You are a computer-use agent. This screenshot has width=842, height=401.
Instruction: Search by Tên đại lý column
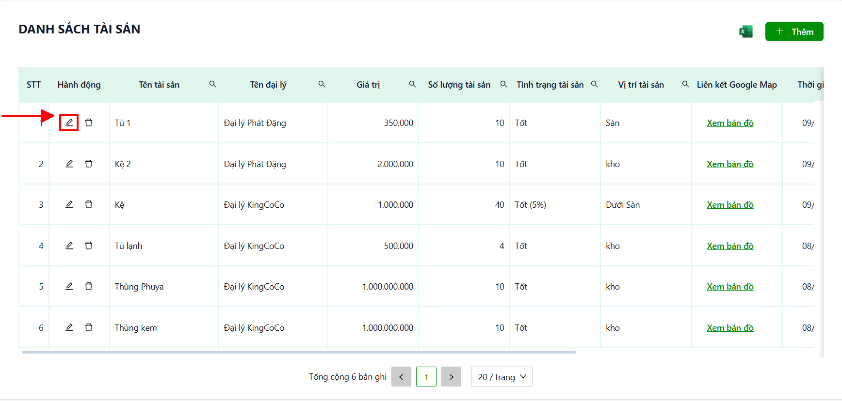[x=322, y=84]
